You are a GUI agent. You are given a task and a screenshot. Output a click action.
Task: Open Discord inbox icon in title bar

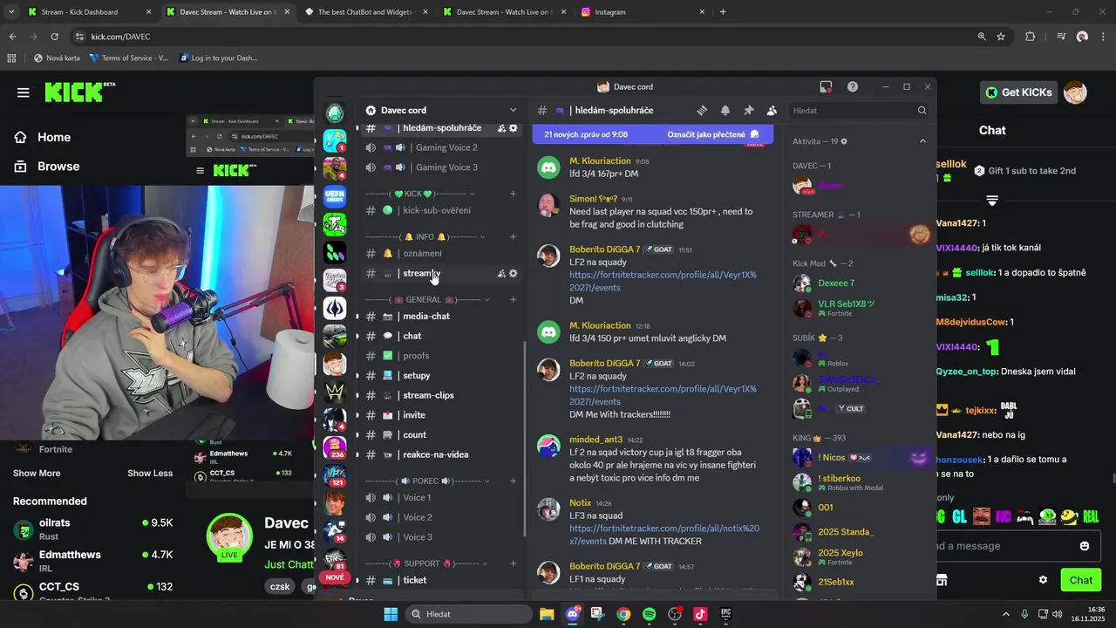(826, 86)
